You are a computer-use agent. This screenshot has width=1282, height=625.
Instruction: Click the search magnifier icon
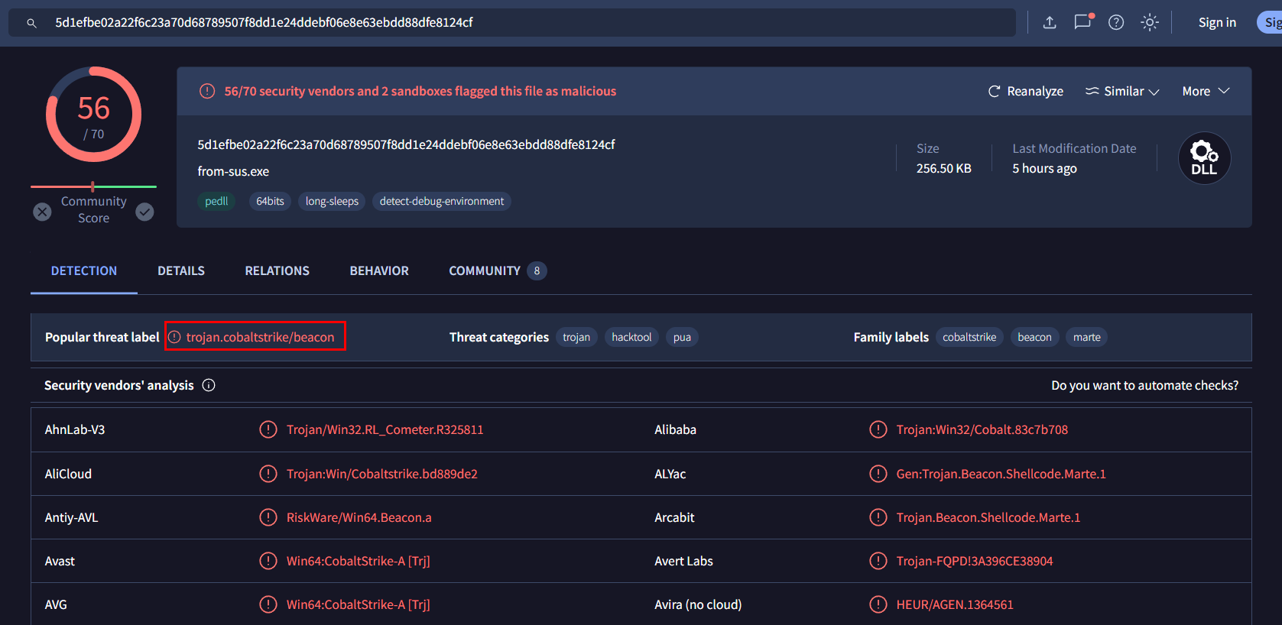point(31,23)
